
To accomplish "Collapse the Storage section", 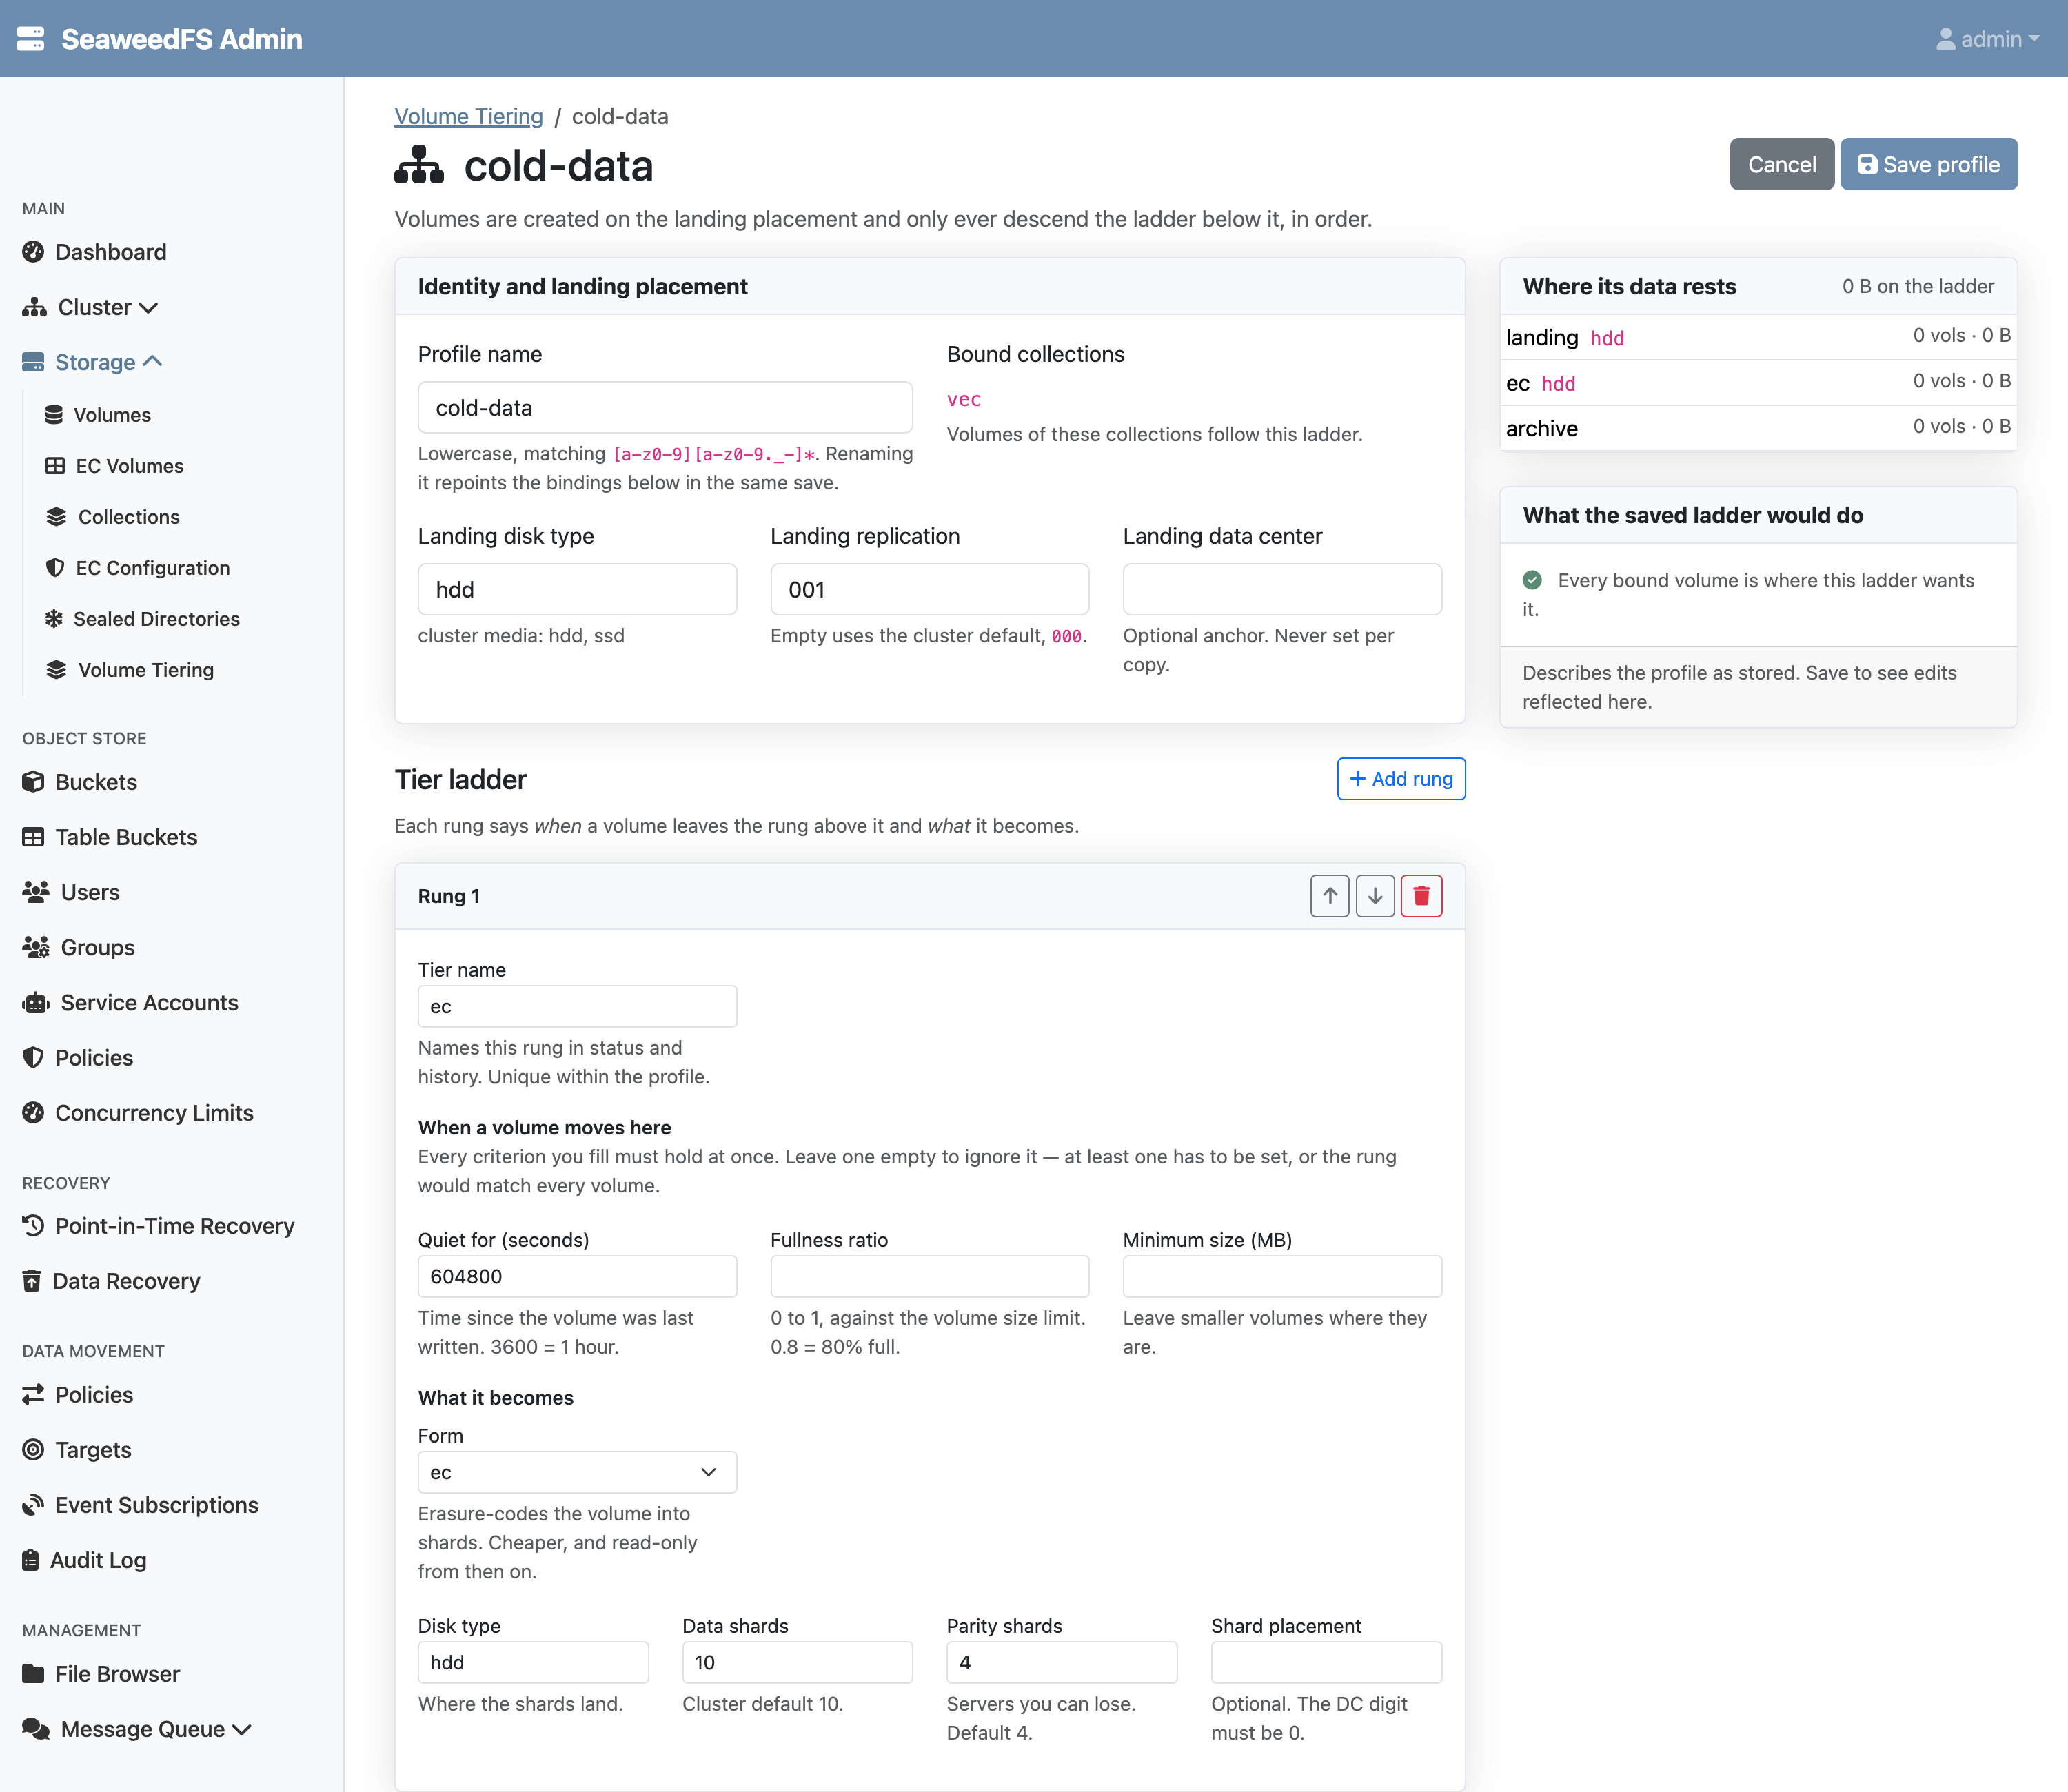I will 92,362.
